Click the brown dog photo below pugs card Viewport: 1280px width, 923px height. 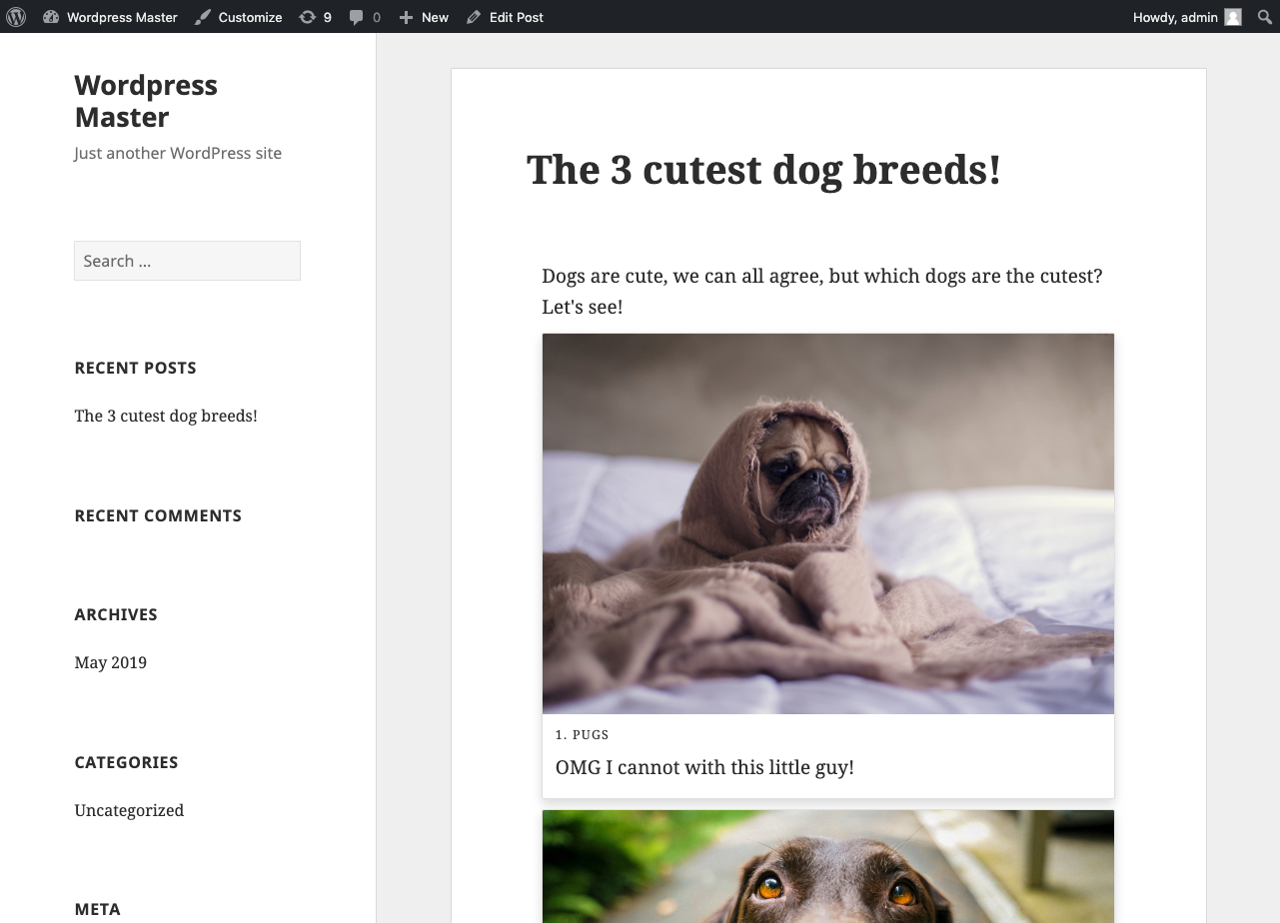click(x=828, y=866)
